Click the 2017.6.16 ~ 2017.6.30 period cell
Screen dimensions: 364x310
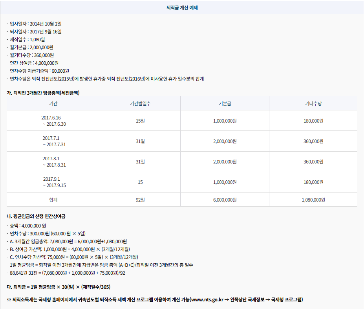click(53, 121)
